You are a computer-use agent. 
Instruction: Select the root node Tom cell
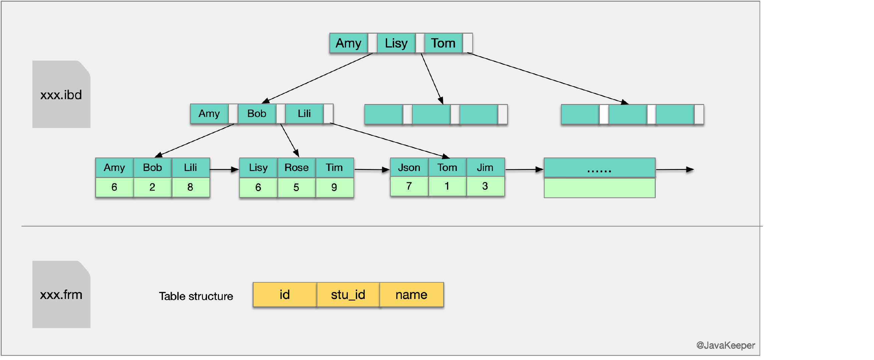coord(443,43)
